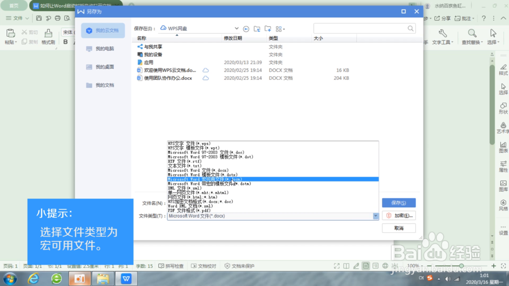Click the cloud icon beside 使用团队协作办公.docx
The width and height of the screenshot is (509, 286).
click(x=206, y=78)
